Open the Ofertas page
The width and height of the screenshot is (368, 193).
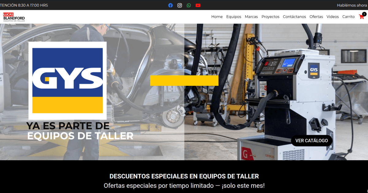tap(316, 17)
